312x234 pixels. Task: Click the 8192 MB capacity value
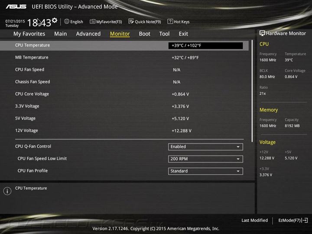[292, 126]
